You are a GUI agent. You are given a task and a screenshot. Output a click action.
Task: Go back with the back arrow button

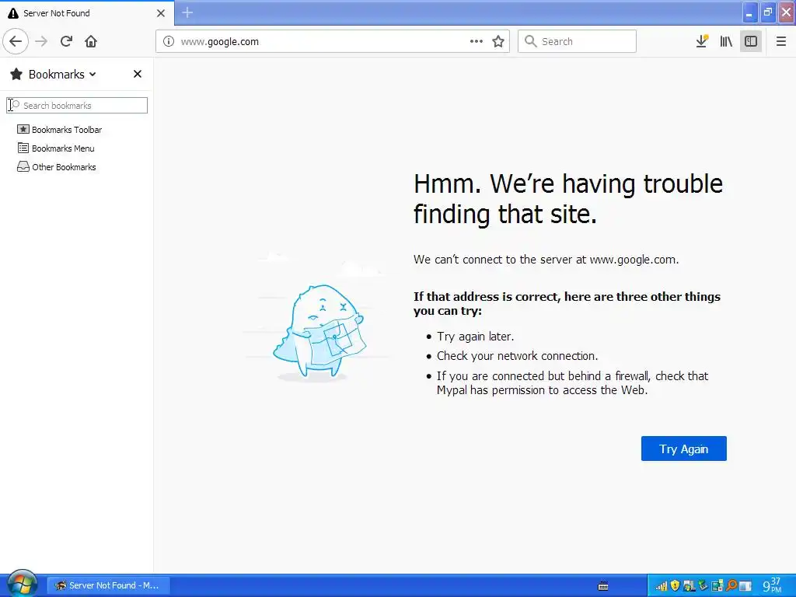(x=16, y=41)
